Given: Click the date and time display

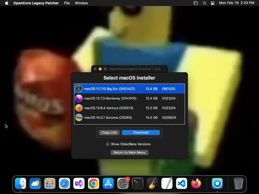Looking at the screenshot, I should tap(236, 3).
